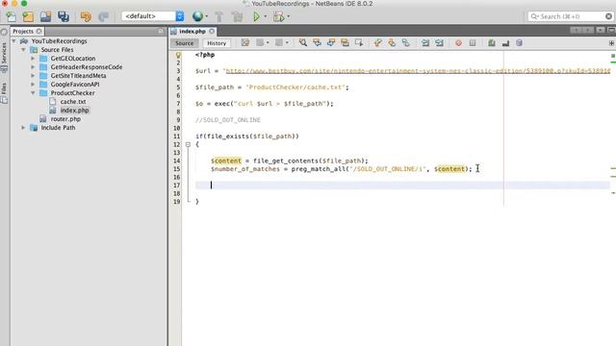Run the project with the green play icon
616x346 pixels.
tap(256, 16)
